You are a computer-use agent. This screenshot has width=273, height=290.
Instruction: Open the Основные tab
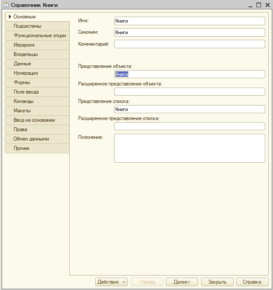click(x=37, y=17)
